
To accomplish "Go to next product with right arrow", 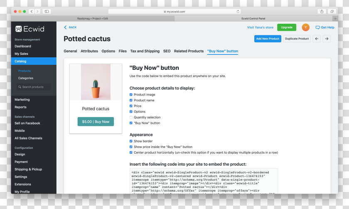I will 327,39.
